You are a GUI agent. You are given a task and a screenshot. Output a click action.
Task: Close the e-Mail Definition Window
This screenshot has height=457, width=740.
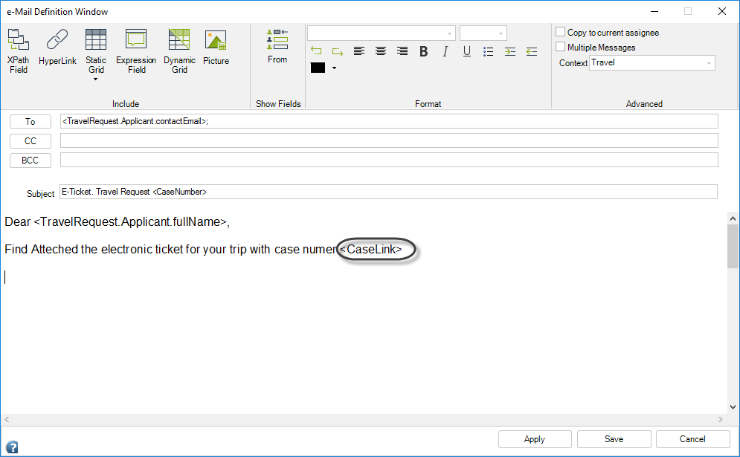(721, 11)
